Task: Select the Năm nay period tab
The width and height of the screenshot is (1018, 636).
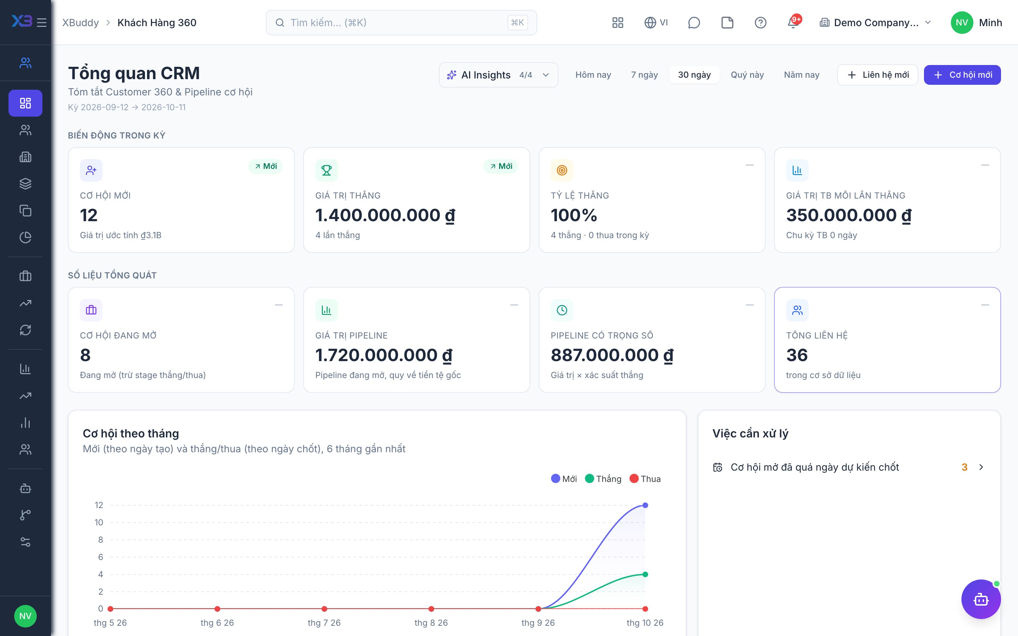Action: click(x=801, y=75)
